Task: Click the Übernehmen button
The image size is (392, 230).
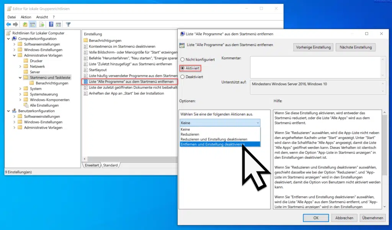Action: [x=372, y=218]
